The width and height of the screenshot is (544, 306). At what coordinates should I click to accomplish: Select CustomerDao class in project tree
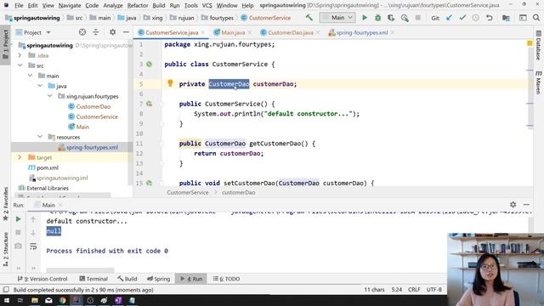click(x=93, y=106)
